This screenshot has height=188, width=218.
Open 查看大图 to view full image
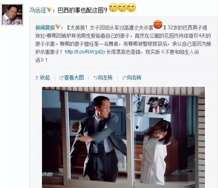(x=74, y=78)
